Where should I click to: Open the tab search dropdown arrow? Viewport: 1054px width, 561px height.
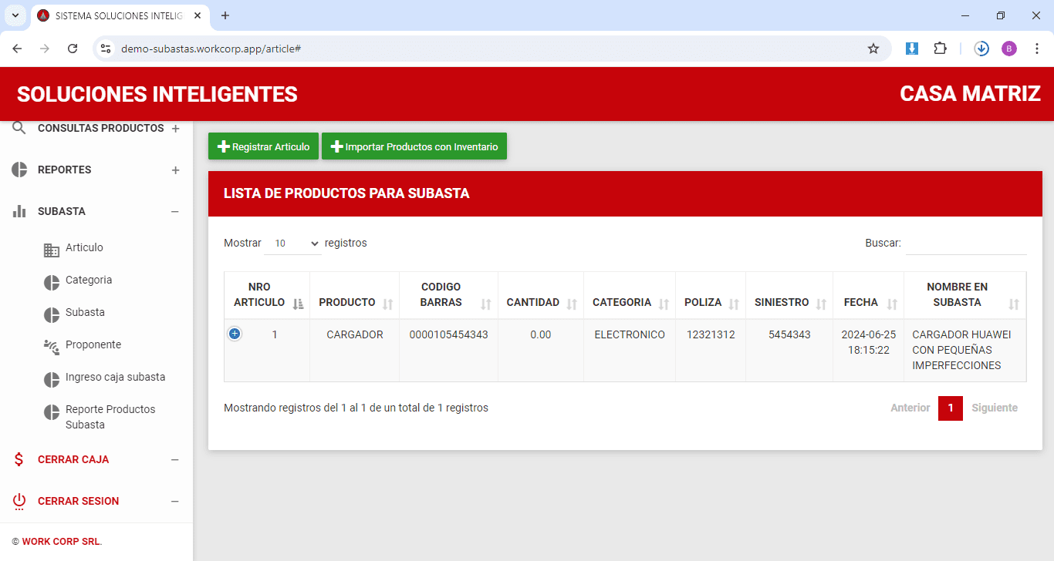pyautogui.click(x=15, y=15)
